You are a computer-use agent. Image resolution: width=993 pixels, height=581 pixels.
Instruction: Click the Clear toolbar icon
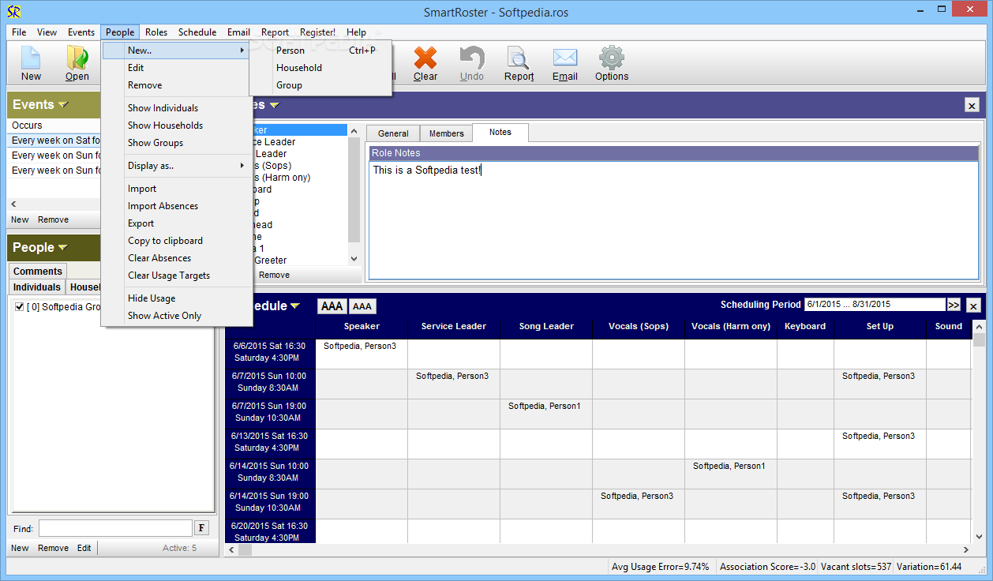click(425, 63)
